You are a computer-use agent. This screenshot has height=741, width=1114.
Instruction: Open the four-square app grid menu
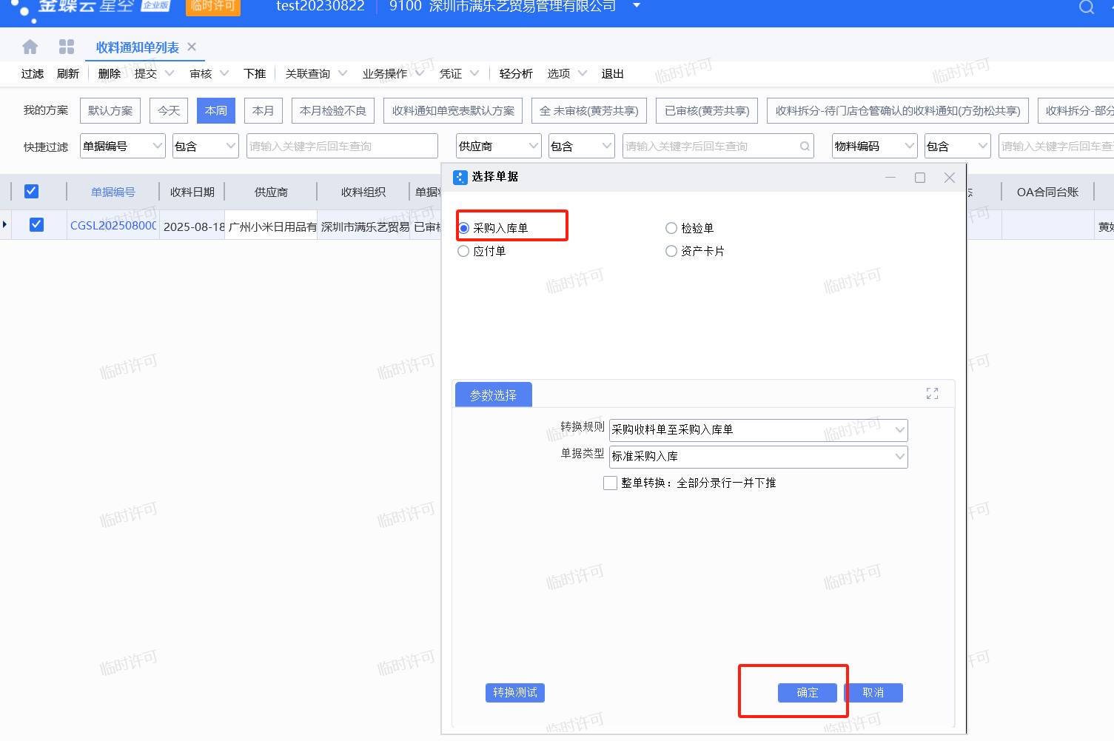[x=67, y=47]
